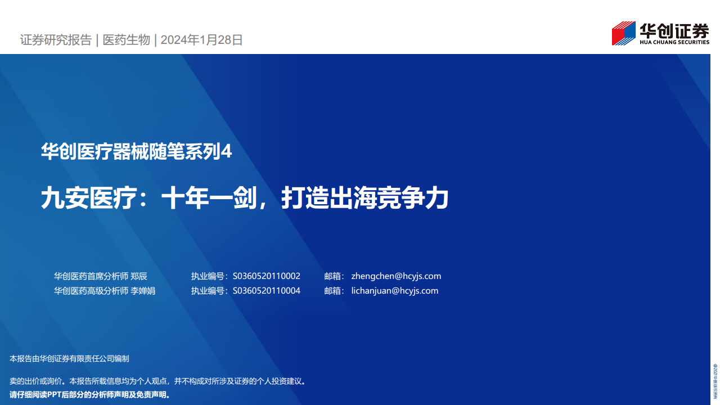Screen dimensions: 720x405
Task: Select header text 证券研究报告
Action: (x=56, y=40)
